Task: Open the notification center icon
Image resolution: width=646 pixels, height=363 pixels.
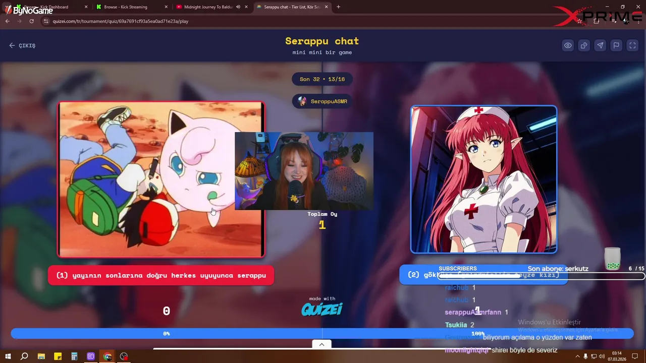Action: click(x=635, y=356)
